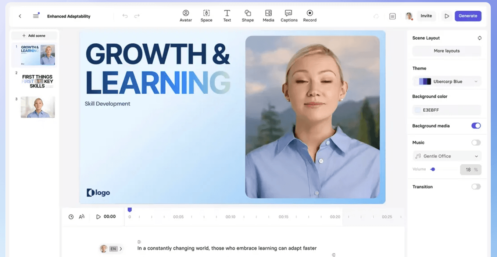Screen dimensions: 497x257
Task: Open the Avatar tool
Action: (186, 16)
